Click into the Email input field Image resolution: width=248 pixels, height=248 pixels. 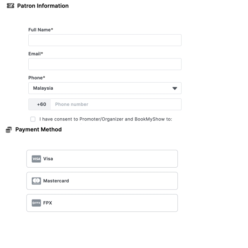105,64
